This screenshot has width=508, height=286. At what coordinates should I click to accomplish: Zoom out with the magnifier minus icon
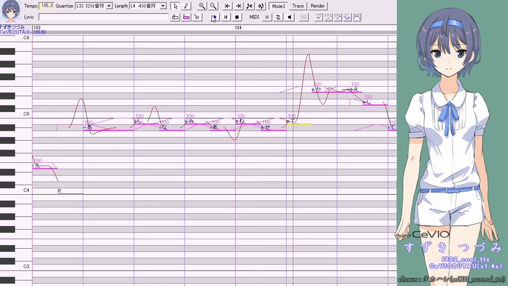(x=213, y=6)
